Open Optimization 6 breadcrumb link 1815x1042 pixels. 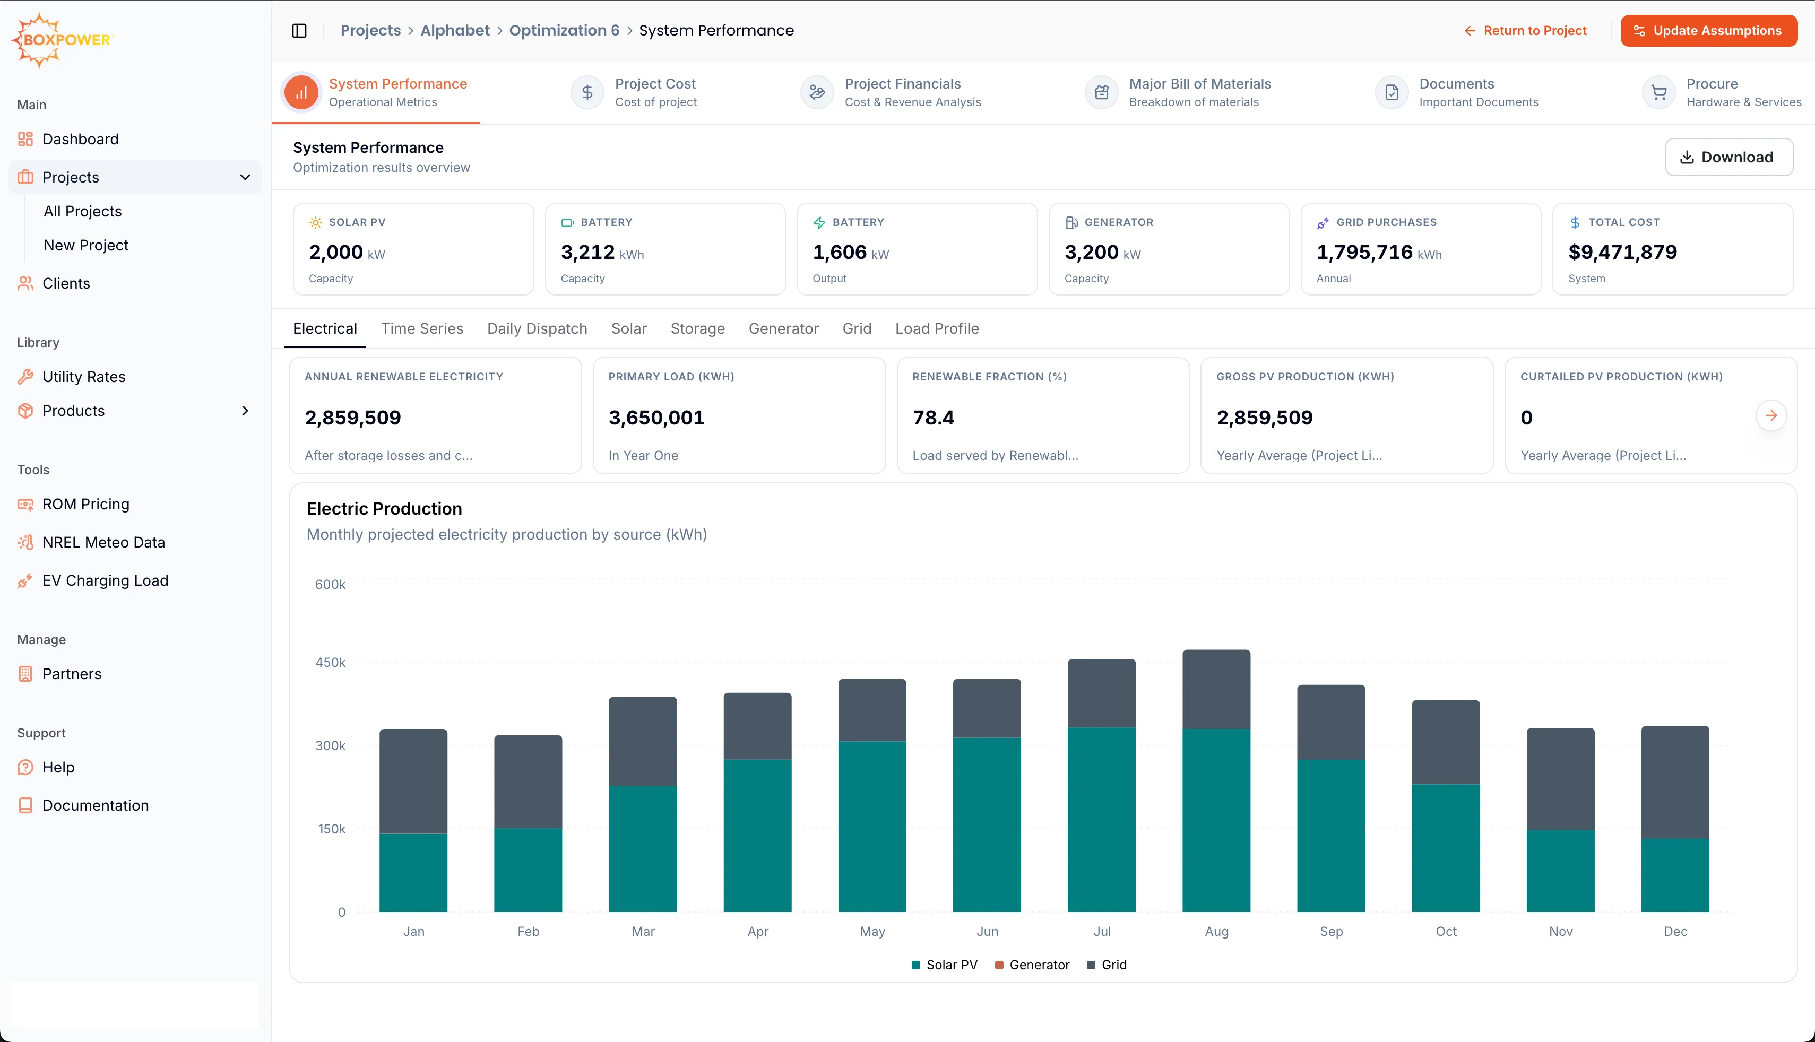click(565, 31)
